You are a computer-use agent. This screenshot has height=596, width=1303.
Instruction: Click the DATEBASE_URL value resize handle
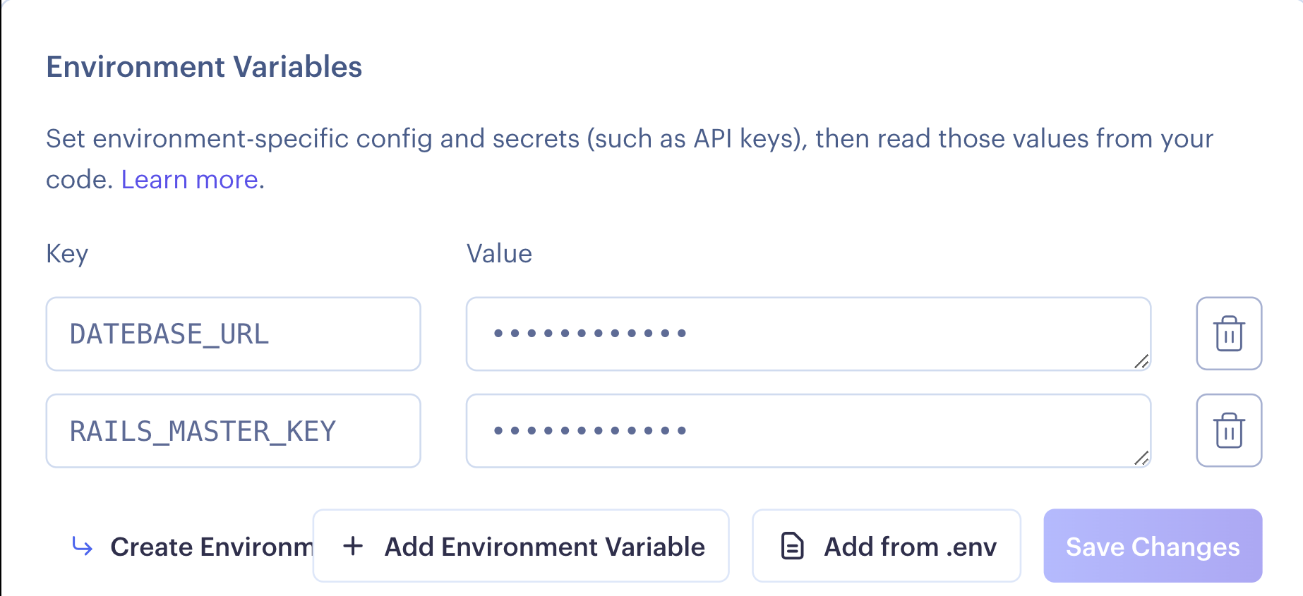click(1141, 361)
